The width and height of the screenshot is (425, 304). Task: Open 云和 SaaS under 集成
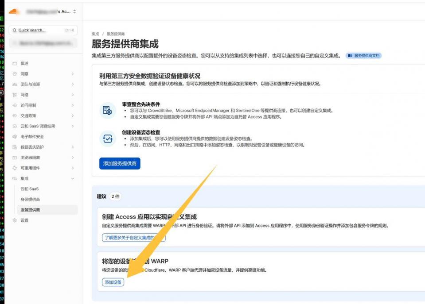(30, 189)
